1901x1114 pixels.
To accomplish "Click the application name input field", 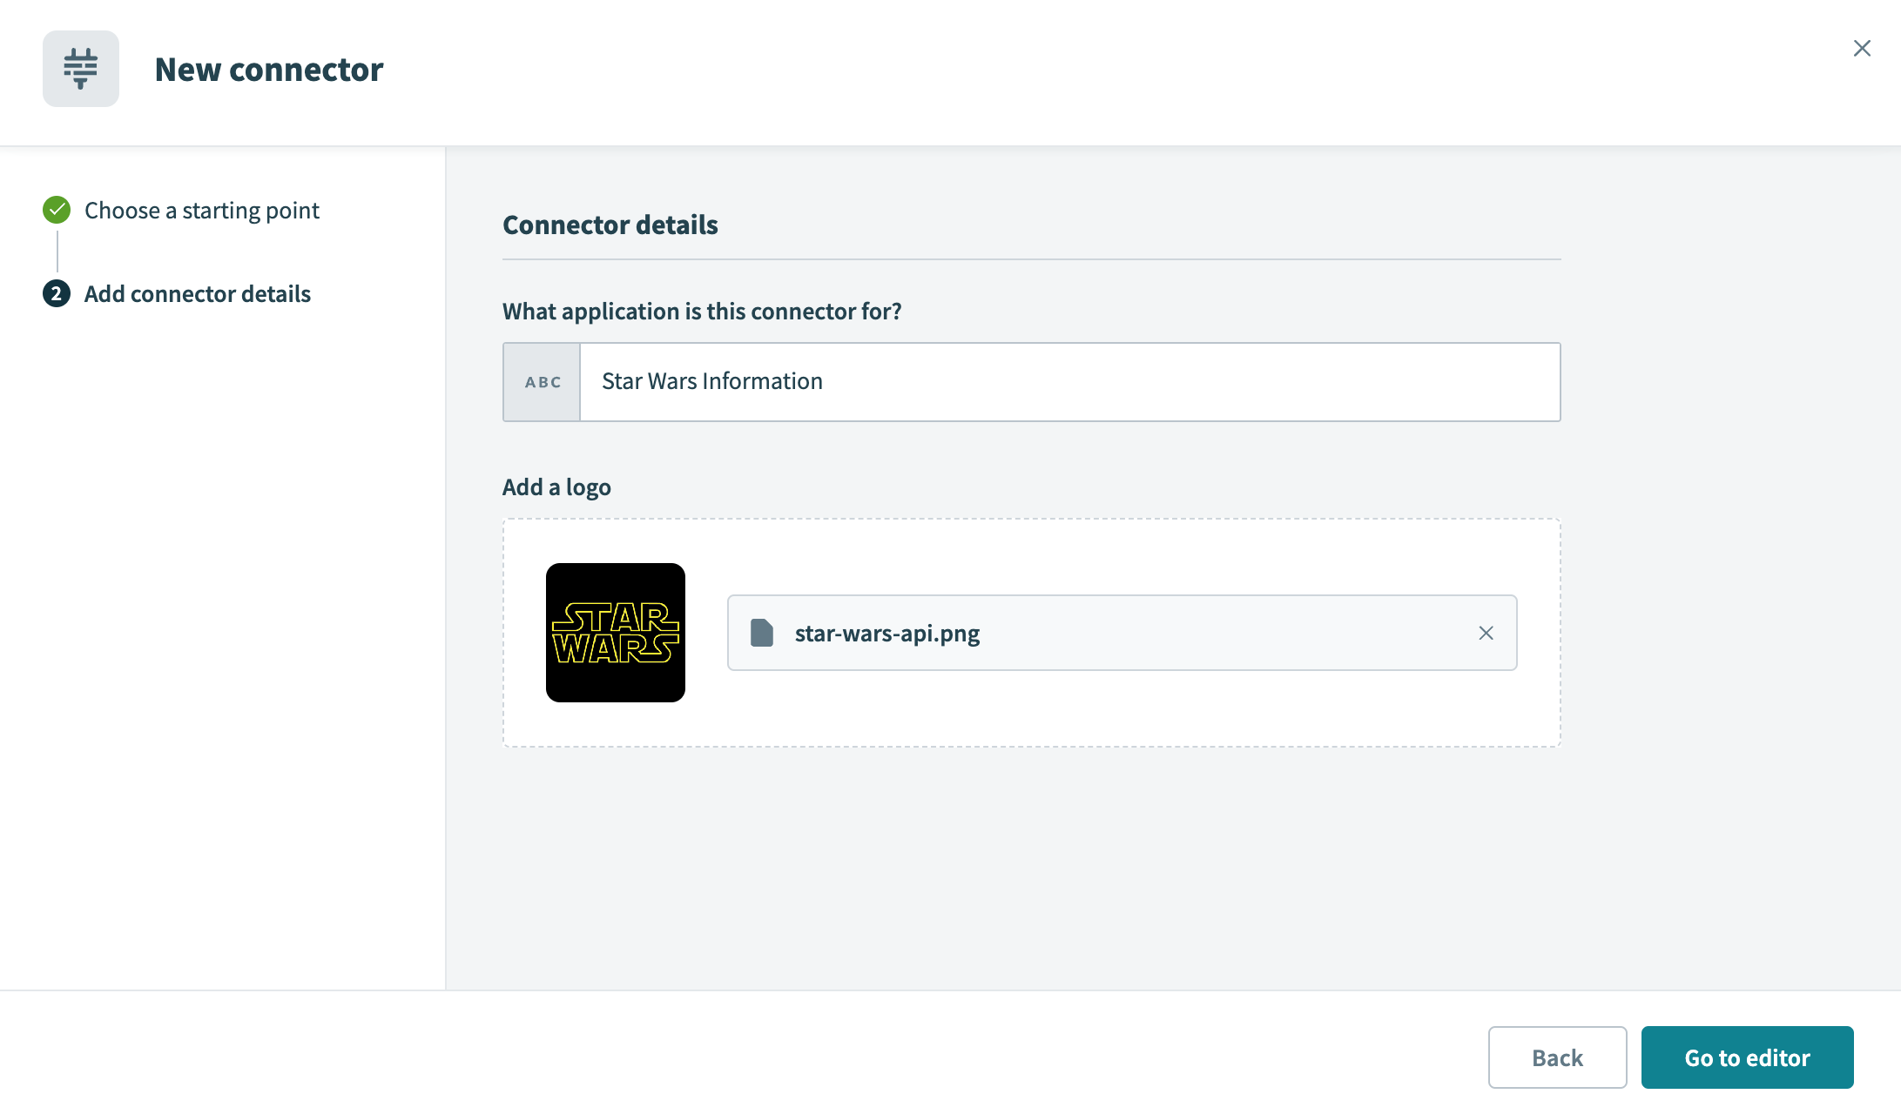I will tap(1069, 382).
